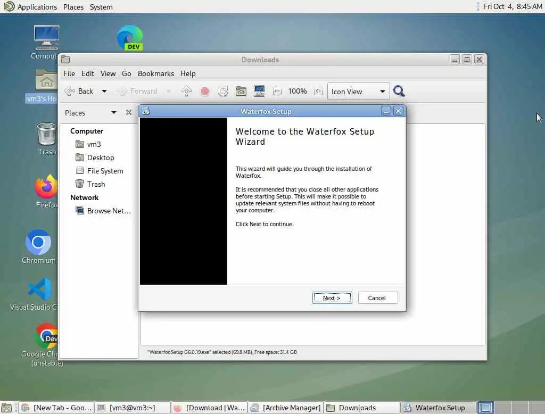Viewport: 545px width, 414px height.
Task: Switch to Waterfox Setup taskbar item
Action: click(x=438, y=408)
